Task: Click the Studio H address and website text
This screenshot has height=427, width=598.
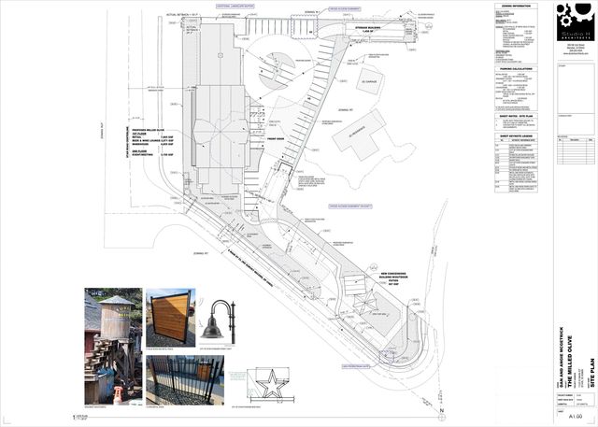Action: click(x=576, y=50)
